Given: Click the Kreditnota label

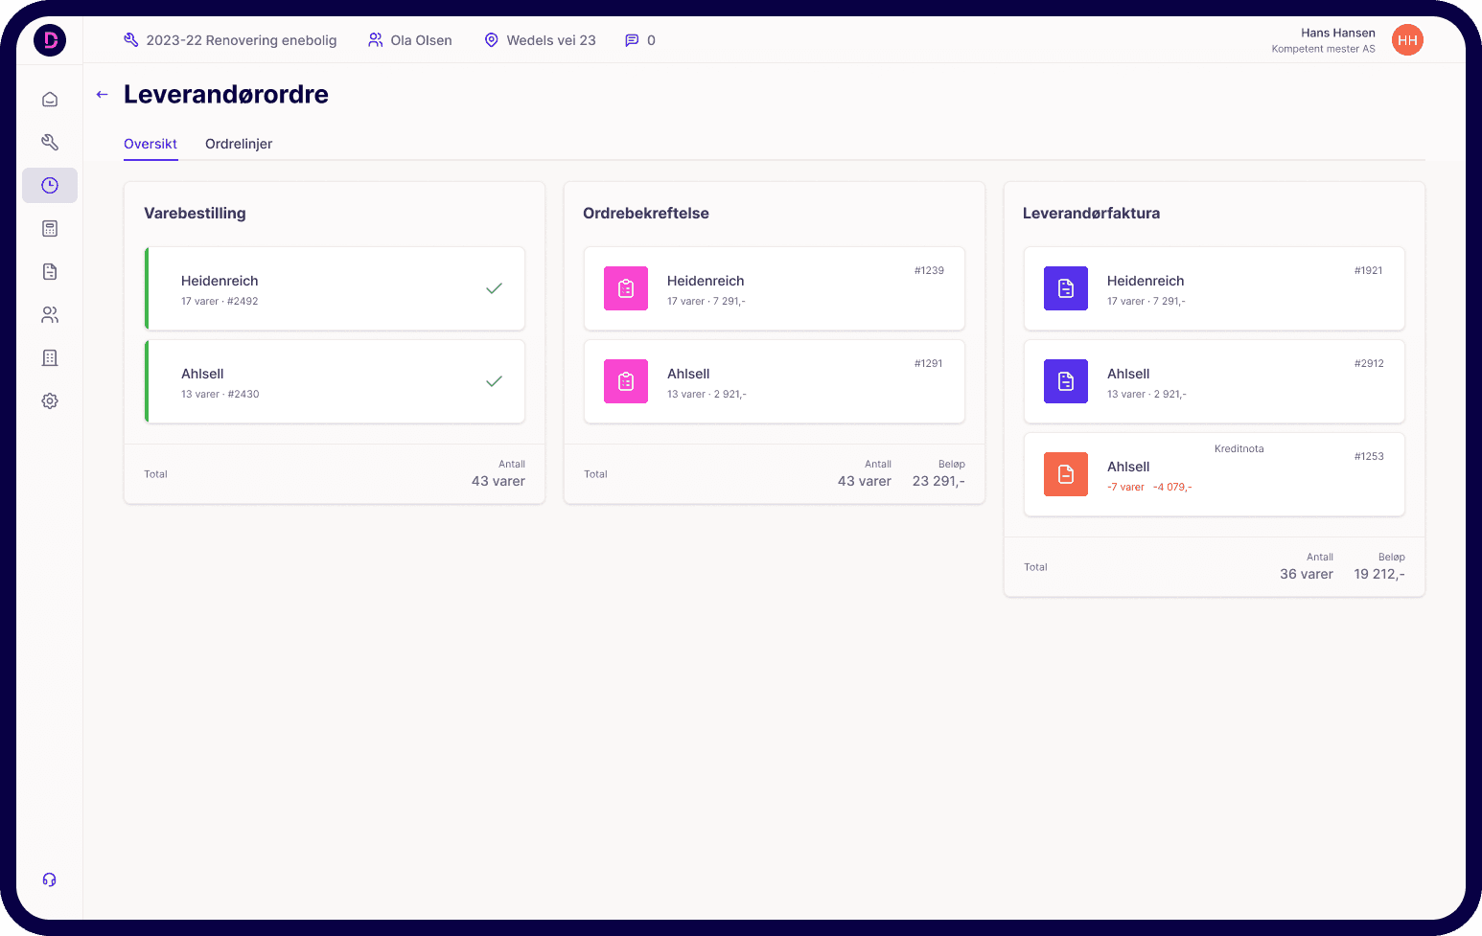Looking at the screenshot, I should (1239, 448).
